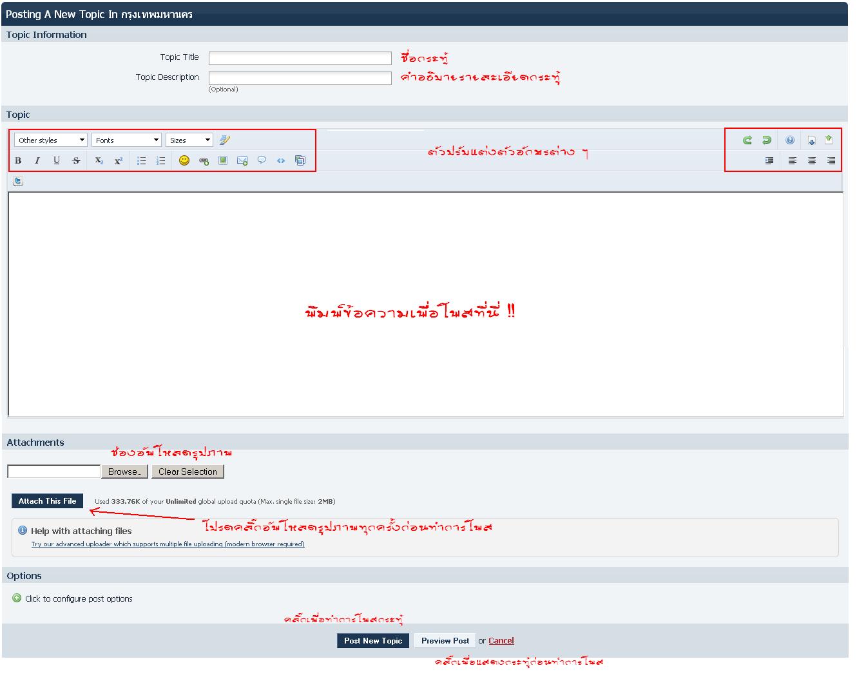857x677 pixels.
Task: Toggle underline text formatting
Action: click(x=57, y=160)
